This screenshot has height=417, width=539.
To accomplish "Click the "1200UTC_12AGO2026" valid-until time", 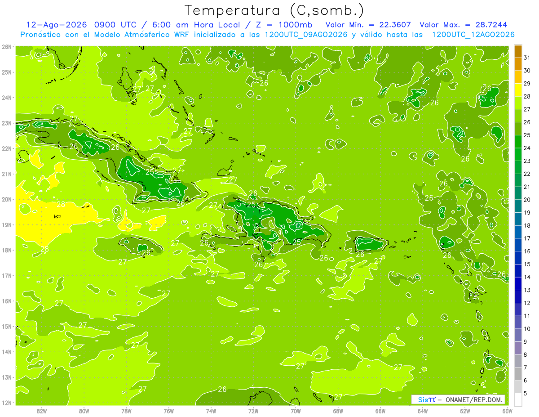I will [x=473, y=35].
